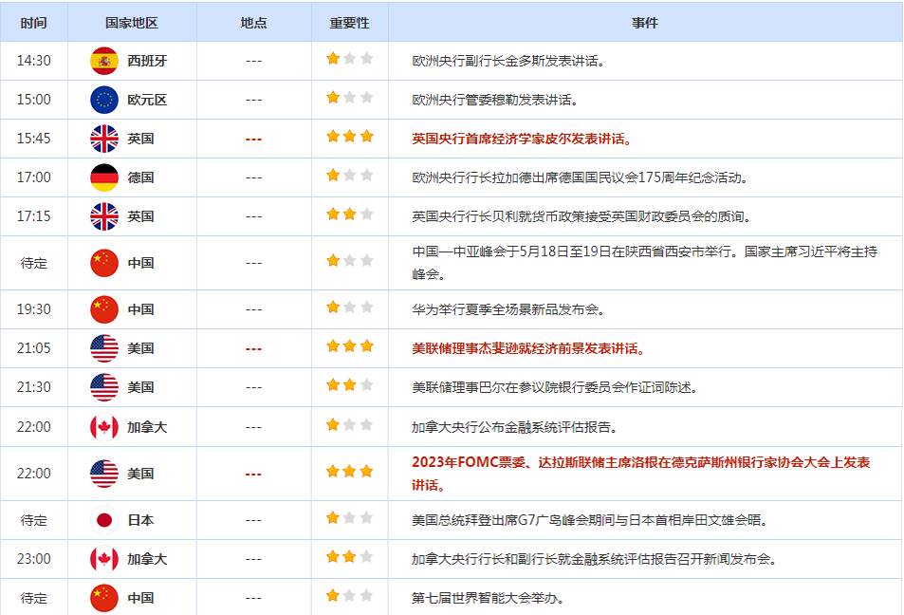Click the UK flag in 15:45 row

click(104, 139)
